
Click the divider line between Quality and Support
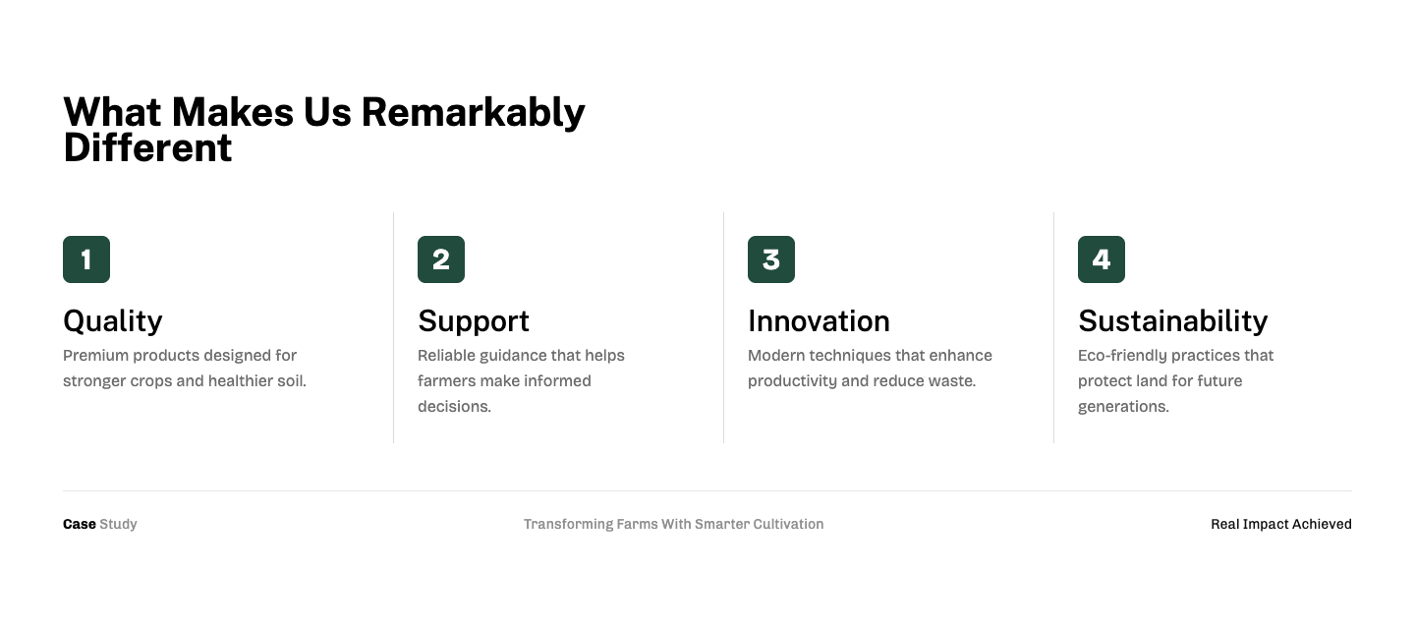(394, 327)
